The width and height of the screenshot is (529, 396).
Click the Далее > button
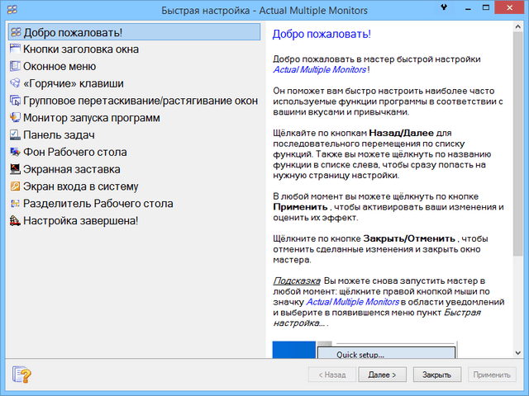click(x=382, y=375)
